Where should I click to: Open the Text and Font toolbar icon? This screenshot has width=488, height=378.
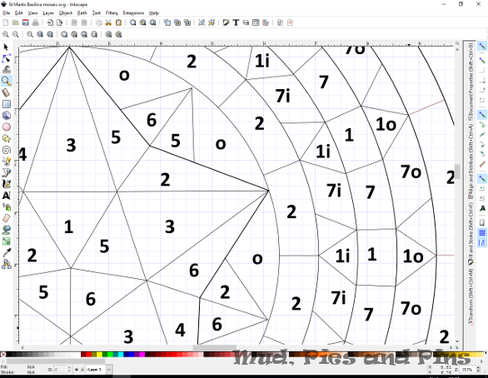tap(236, 22)
